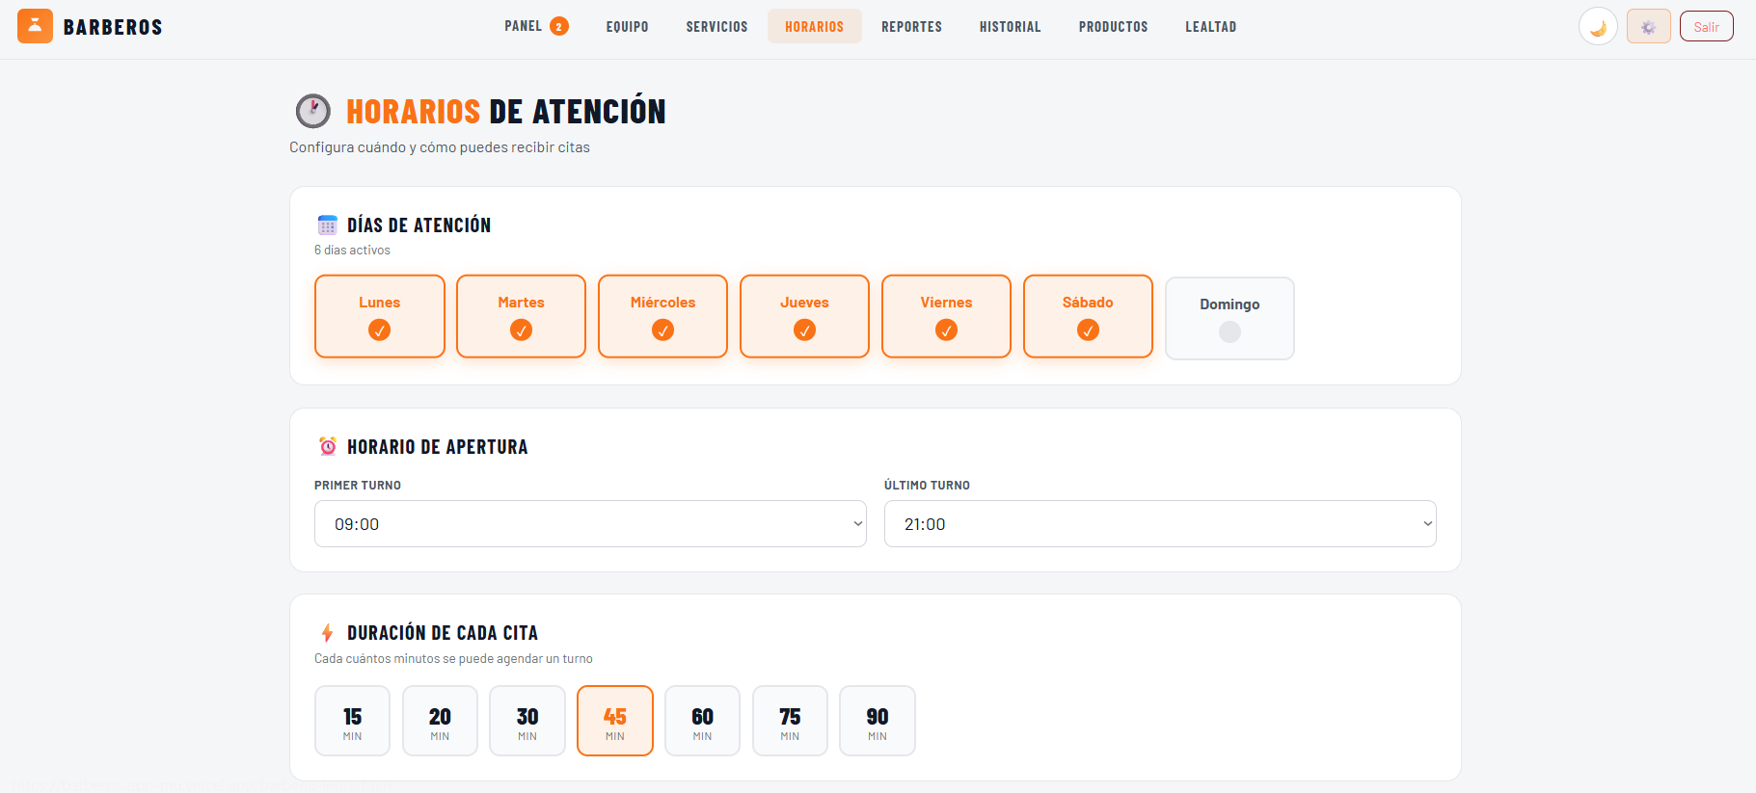The image size is (1756, 793).
Task: Enable Domingo as a working day
Action: coord(1229,318)
